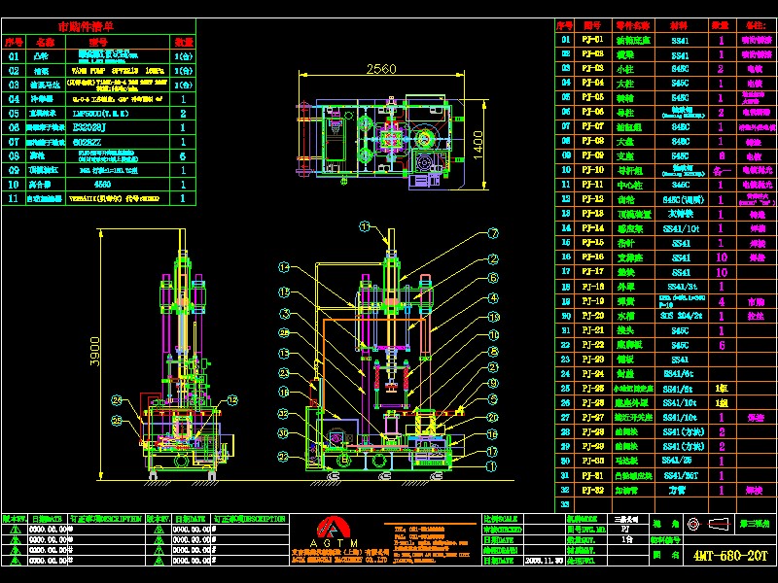This screenshot has height=583, width=778.
Task: Select part number PJ-16 cell
Action: click(x=592, y=257)
